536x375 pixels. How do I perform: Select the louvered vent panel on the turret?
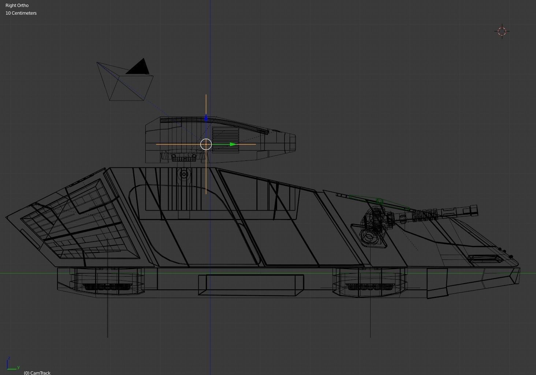pyautogui.click(x=226, y=139)
